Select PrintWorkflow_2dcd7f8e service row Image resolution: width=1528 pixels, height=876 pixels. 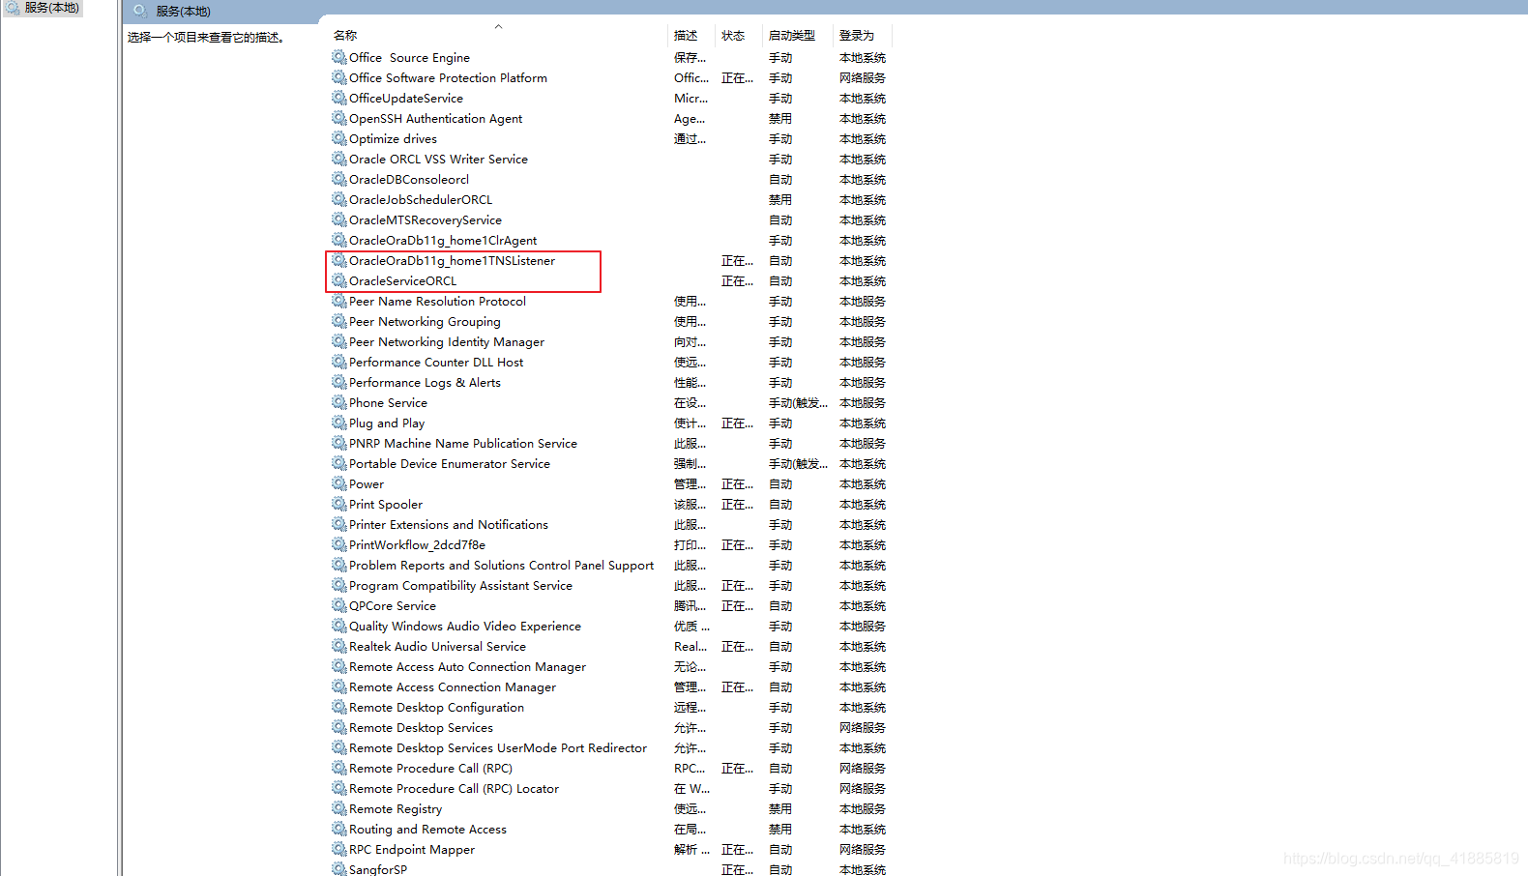[609, 544]
